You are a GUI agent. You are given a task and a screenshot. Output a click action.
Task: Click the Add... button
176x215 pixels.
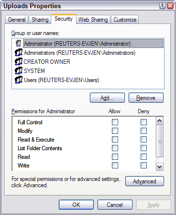click(107, 97)
